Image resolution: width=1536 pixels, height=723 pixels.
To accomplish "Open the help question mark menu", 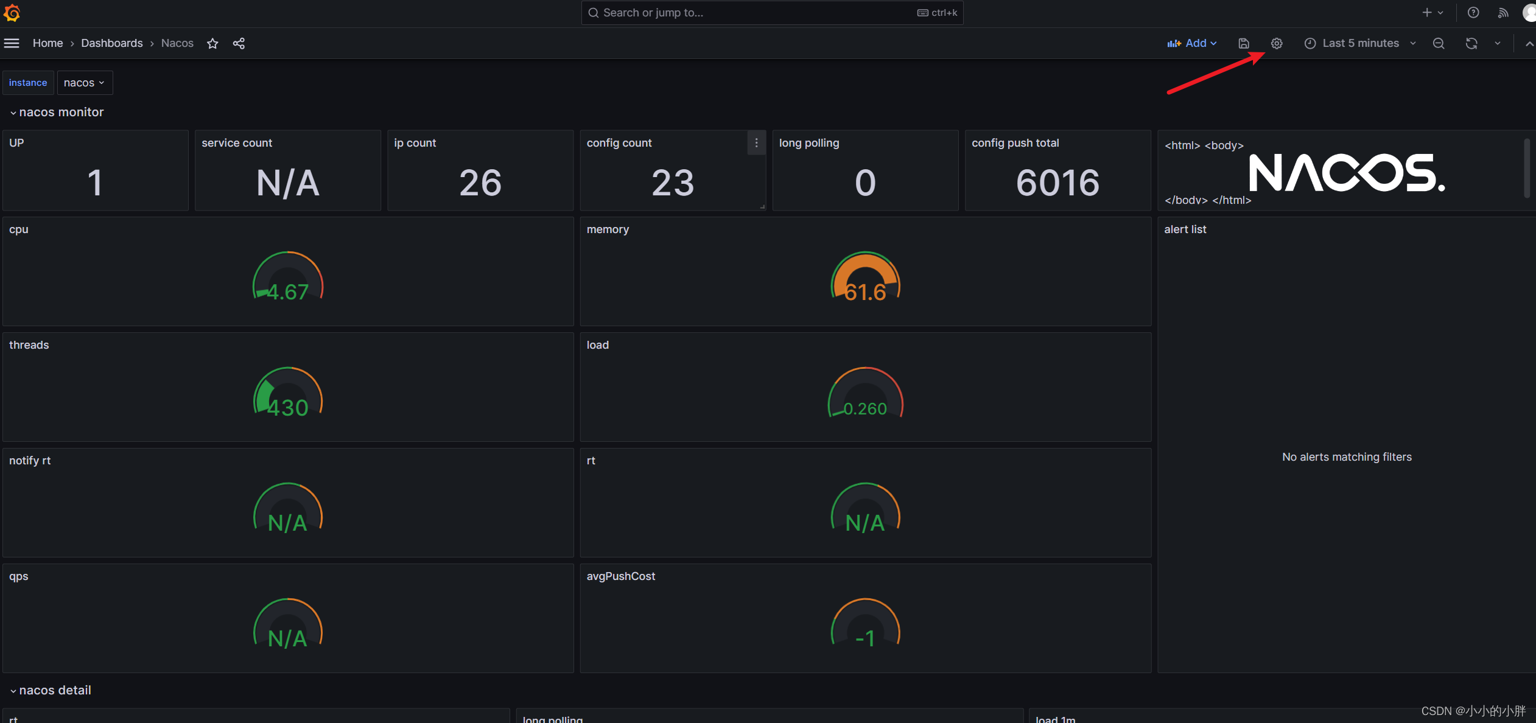I will [1473, 13].
